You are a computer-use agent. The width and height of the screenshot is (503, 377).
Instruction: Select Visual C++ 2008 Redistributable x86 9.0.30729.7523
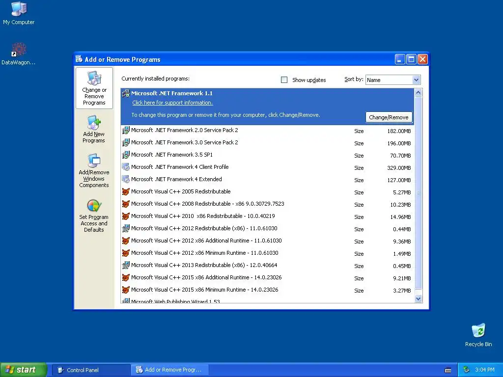coord(268,204)
